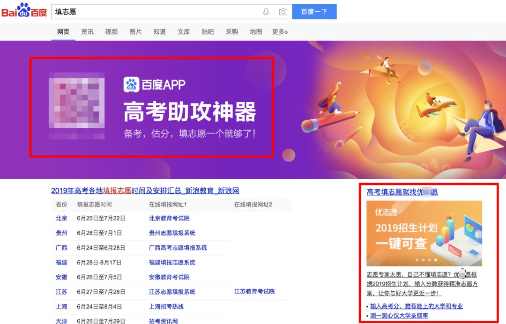Open image search camera icon
Screen dimensions: 506x324
tap(283, 12)
